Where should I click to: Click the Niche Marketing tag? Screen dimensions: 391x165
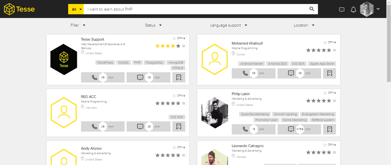pyautogui.click(x=294, y=120)
